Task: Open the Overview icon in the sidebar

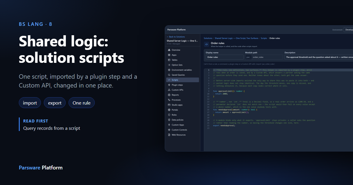Action: pos(169,50)
